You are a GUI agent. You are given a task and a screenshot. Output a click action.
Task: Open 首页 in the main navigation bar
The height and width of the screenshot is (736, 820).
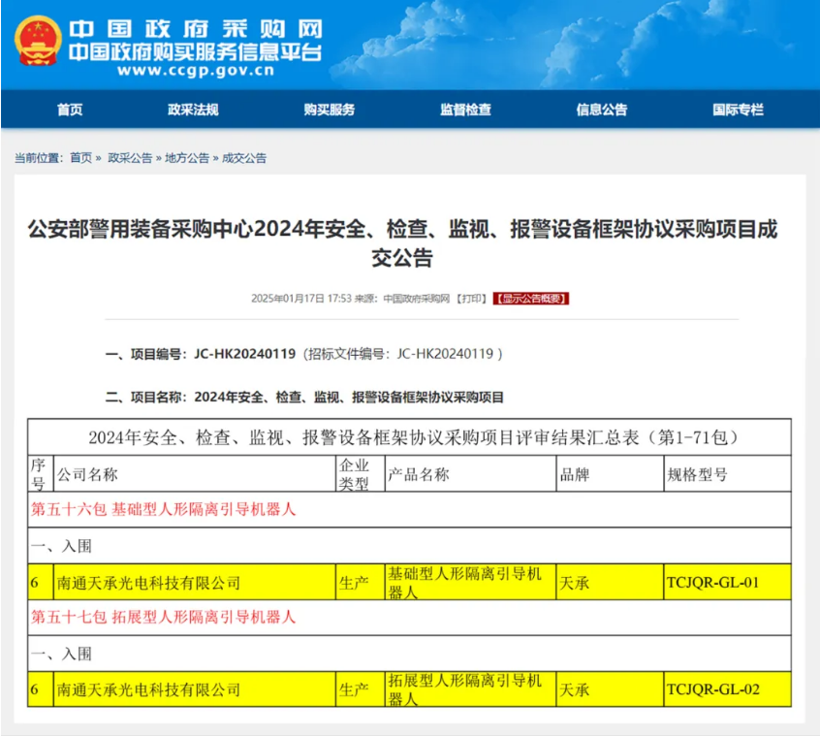(70, 110)
